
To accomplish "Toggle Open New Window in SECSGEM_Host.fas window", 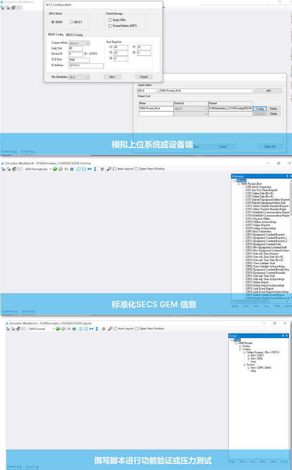I will [136, 169].
